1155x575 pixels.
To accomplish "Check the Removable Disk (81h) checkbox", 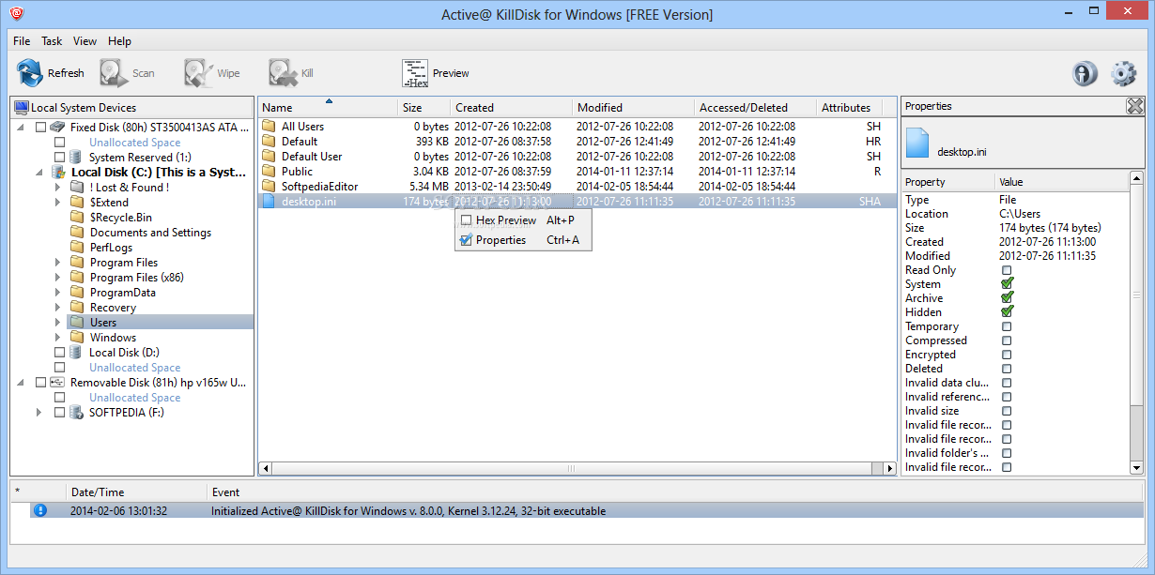I will (40, 382).
